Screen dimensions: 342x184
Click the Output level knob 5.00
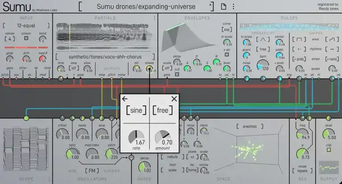pos(329,134)
